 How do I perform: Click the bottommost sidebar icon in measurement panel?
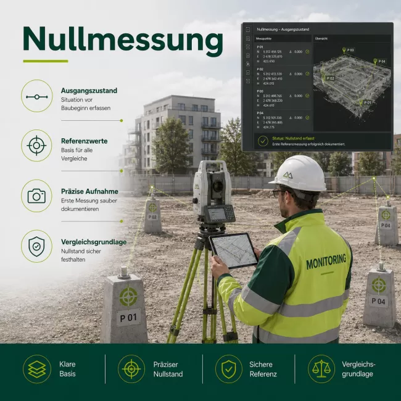pyautogui.click(x=248, y=81)
